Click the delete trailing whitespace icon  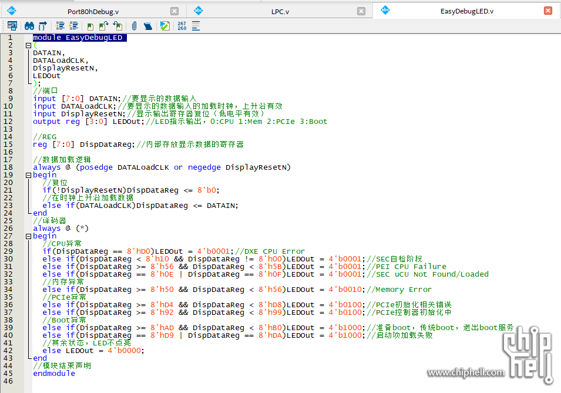click(196, 26)
